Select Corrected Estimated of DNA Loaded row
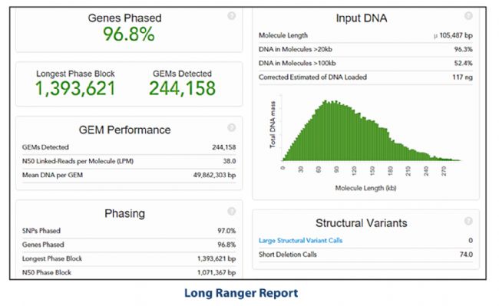Screen dimensions: 499x306 (365, 77)
